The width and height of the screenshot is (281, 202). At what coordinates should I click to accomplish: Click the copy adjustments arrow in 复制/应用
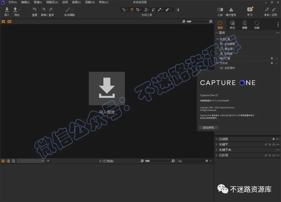[267, 10]
